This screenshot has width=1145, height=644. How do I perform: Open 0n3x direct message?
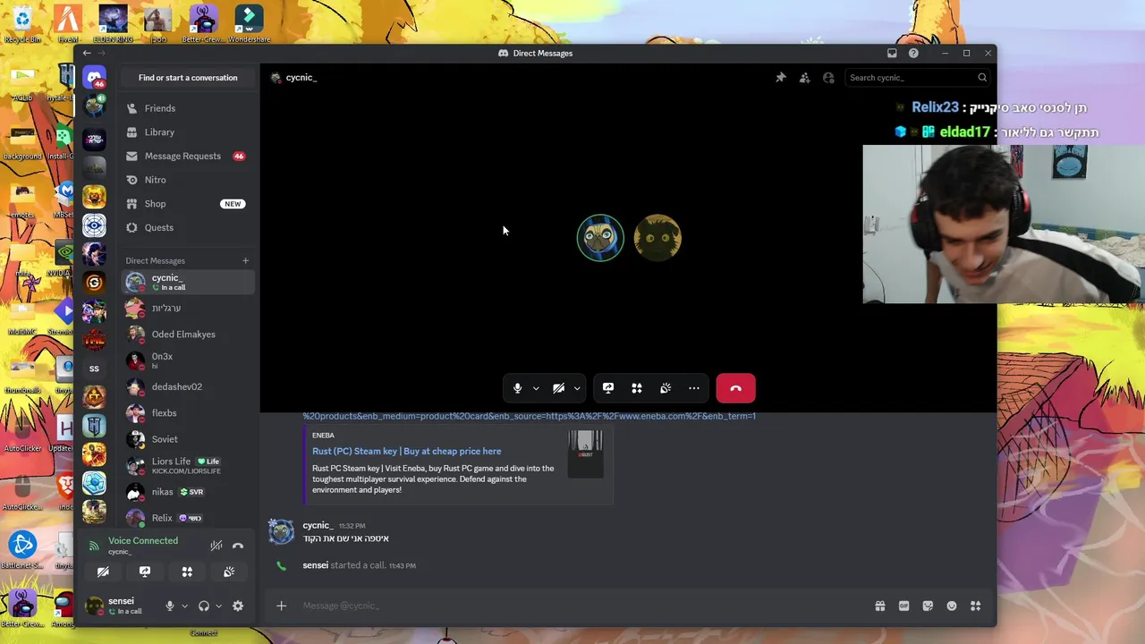click(188, 360)
